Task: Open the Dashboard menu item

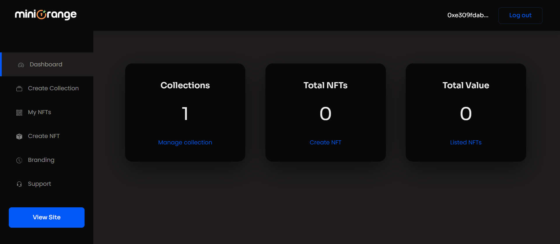Action: pos(47,64)
